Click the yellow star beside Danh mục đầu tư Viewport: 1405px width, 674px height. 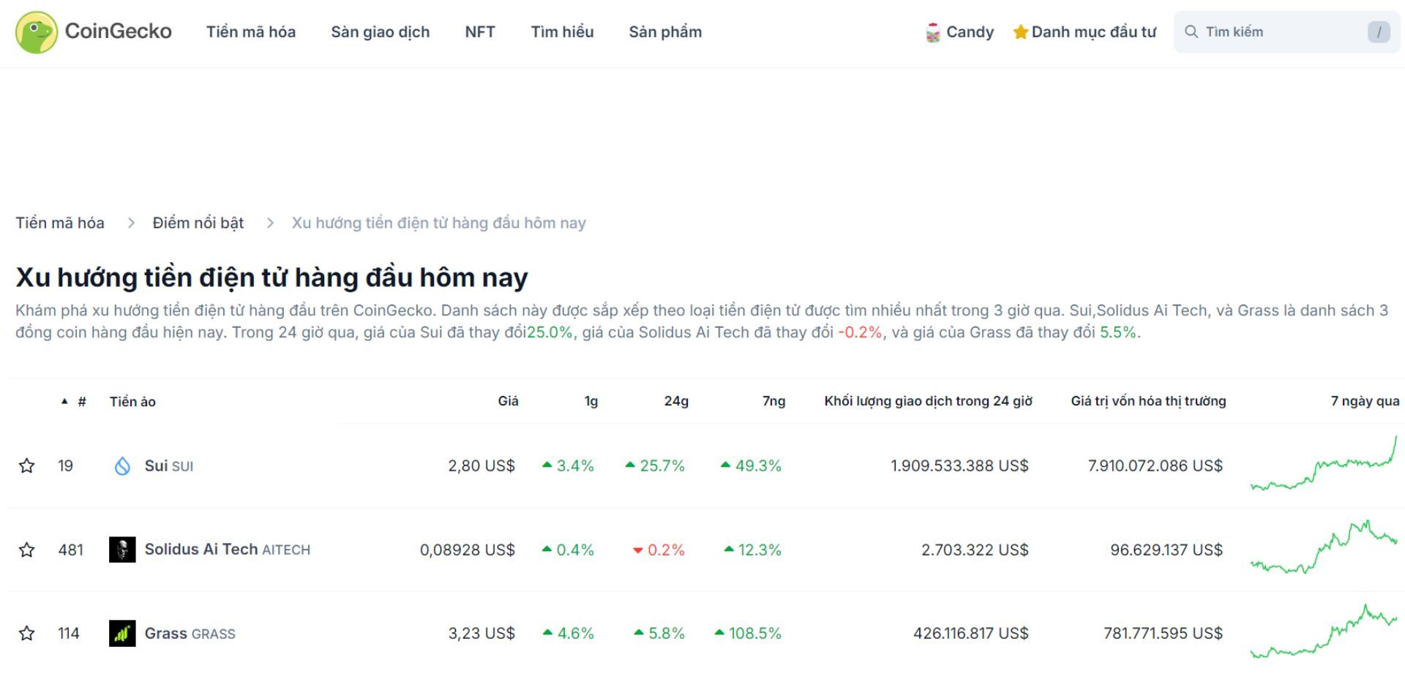(x=1020, y=31)
